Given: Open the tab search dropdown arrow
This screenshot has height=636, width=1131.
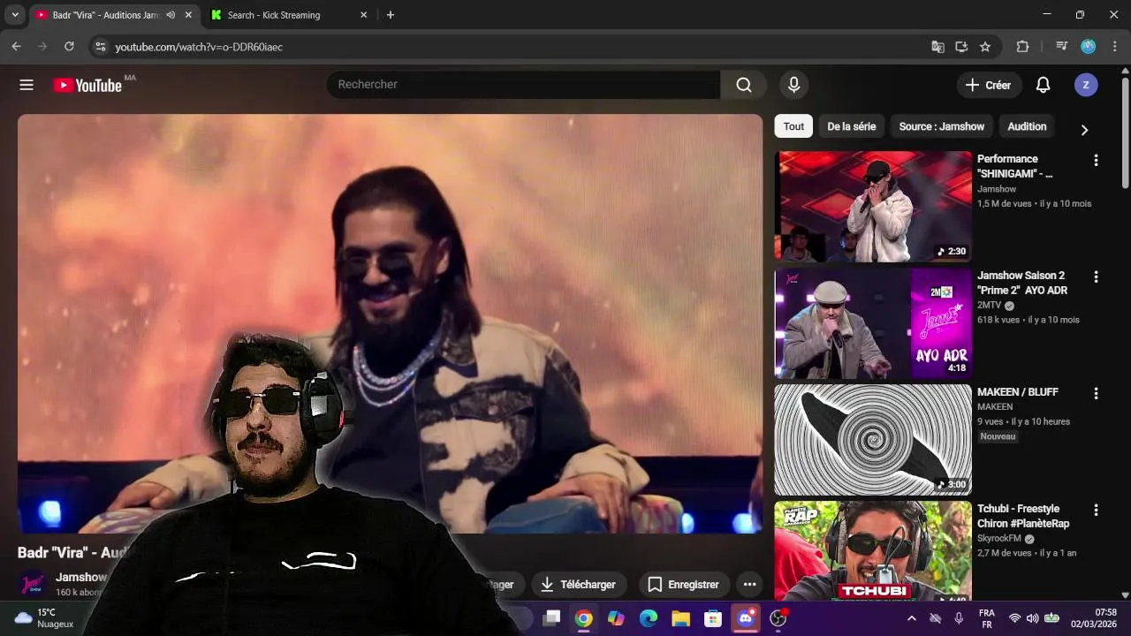Looking at the screenshot, I should click(x=15, y=15).
